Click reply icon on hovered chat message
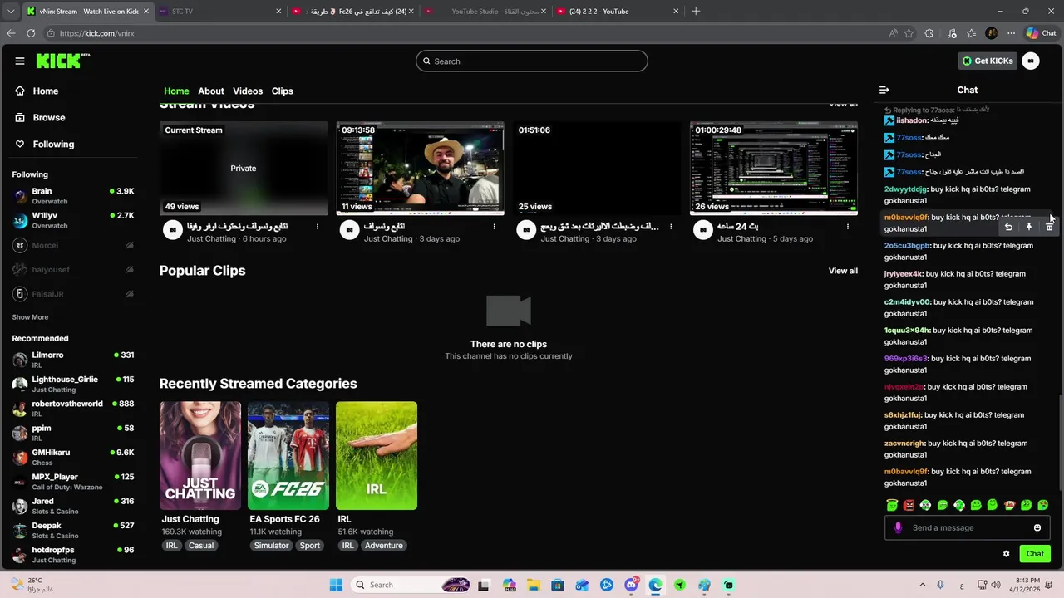The height and width of the screenshot is (598, 1064). (1008, 227)
